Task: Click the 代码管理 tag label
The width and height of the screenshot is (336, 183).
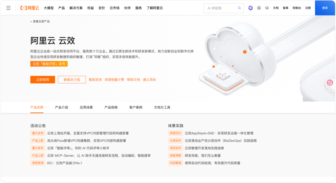Action: coord(175,163)
